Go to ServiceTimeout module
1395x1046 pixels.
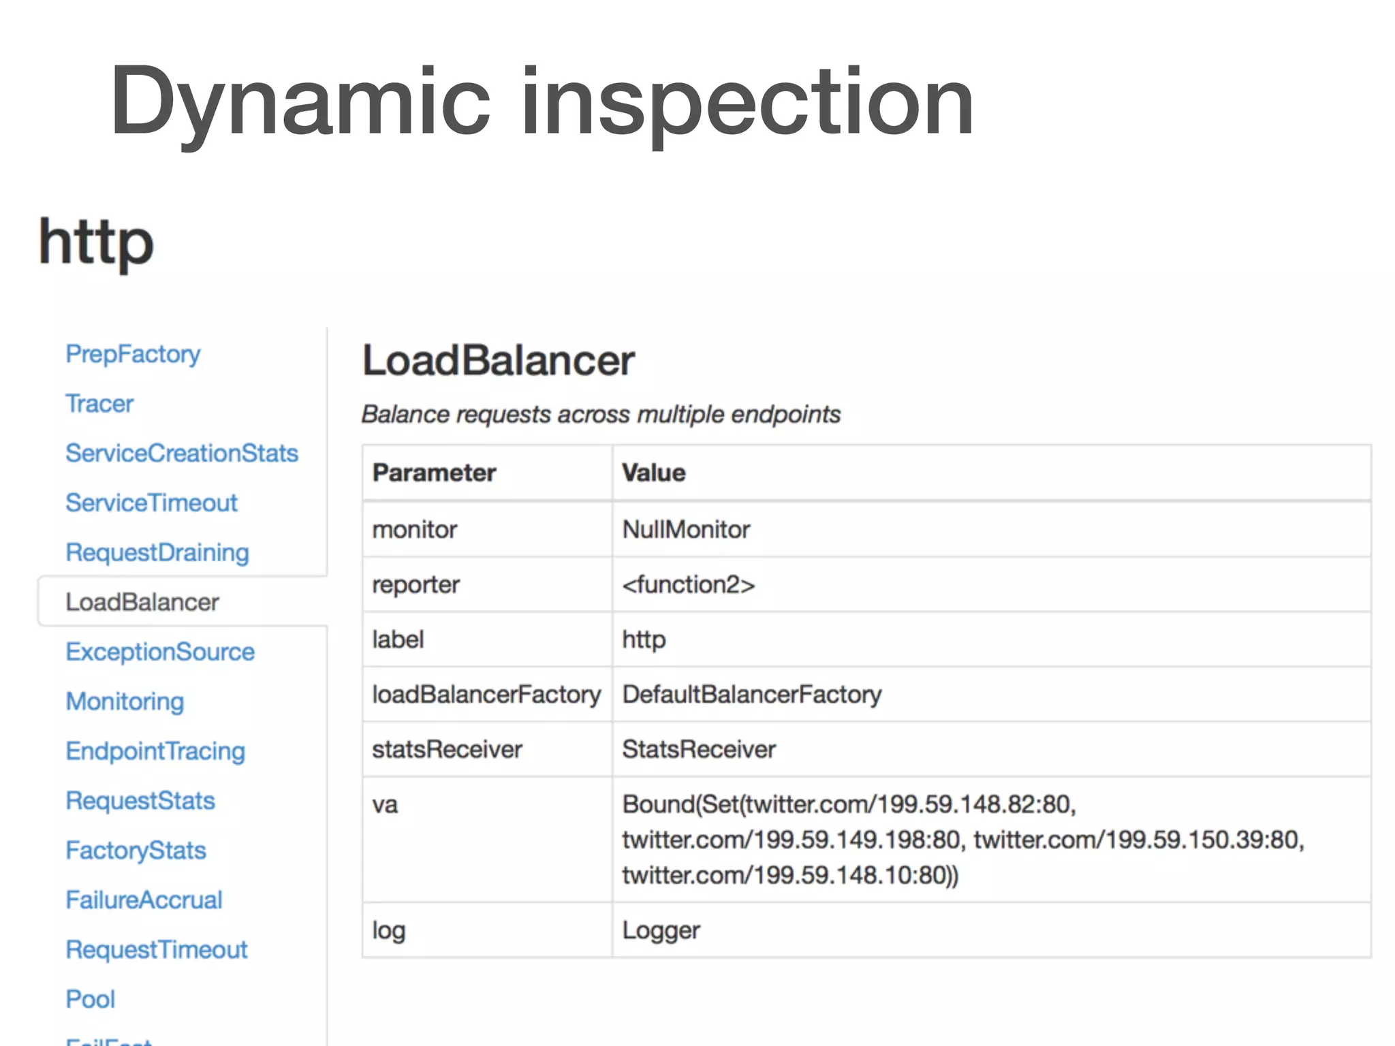(x=151, y=503)
